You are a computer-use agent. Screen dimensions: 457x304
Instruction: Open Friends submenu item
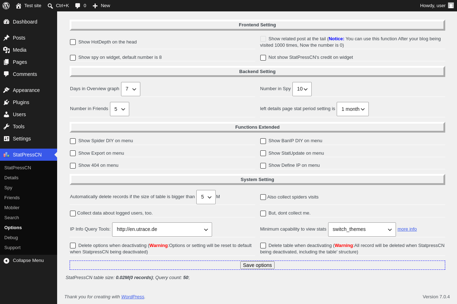(29, 197)
